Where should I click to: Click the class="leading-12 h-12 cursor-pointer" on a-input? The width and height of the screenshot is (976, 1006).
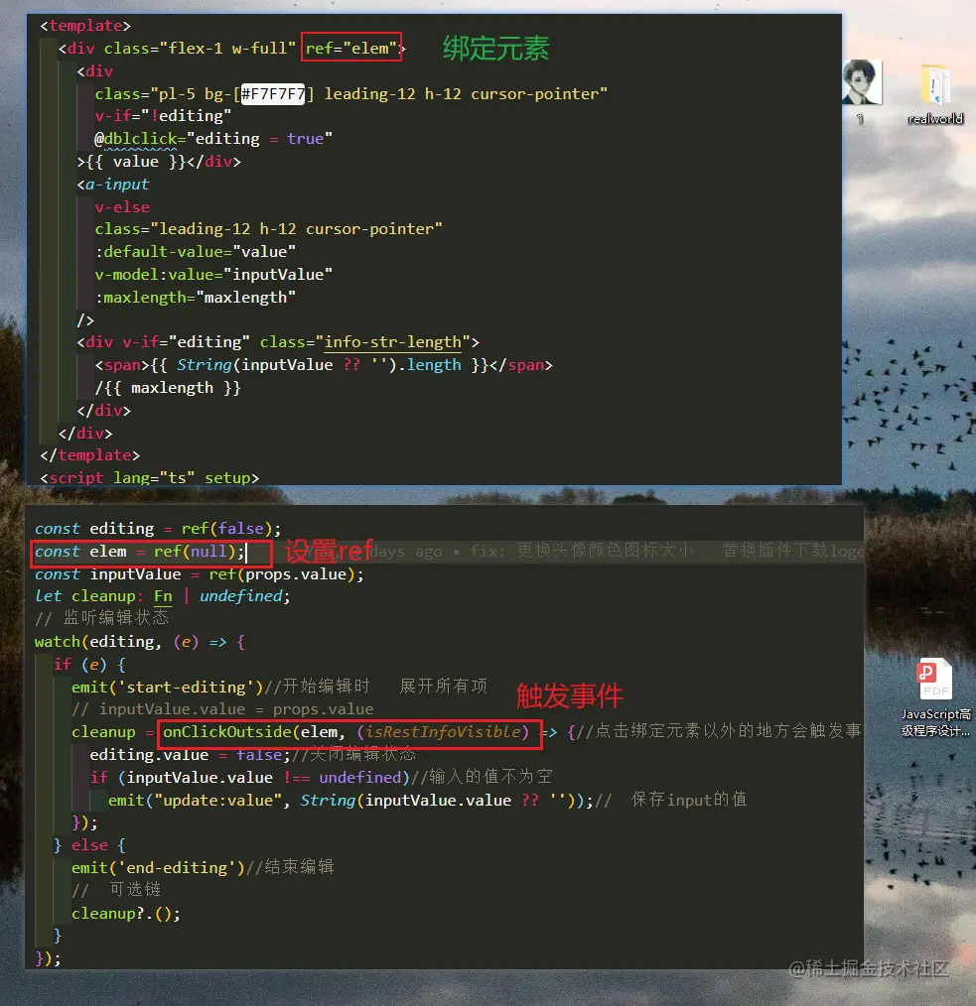(x=268, y=229)
